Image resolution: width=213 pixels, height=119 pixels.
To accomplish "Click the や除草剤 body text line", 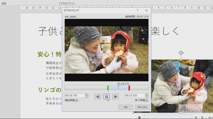I will click(54, 68).
